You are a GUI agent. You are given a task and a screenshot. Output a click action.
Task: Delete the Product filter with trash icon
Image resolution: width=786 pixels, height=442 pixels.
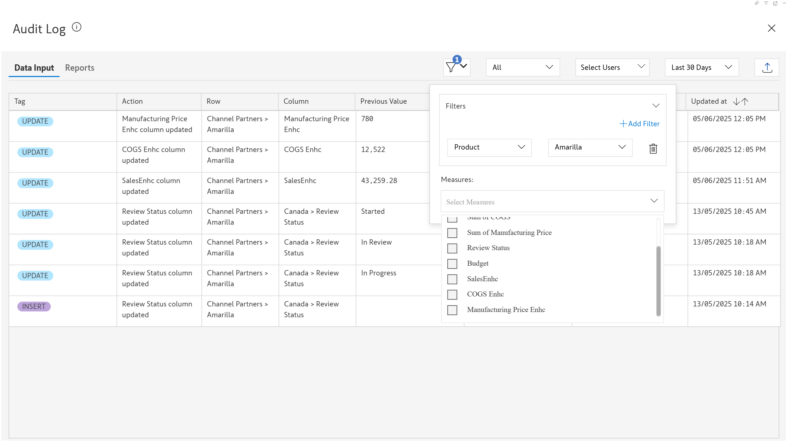[653, 148]
